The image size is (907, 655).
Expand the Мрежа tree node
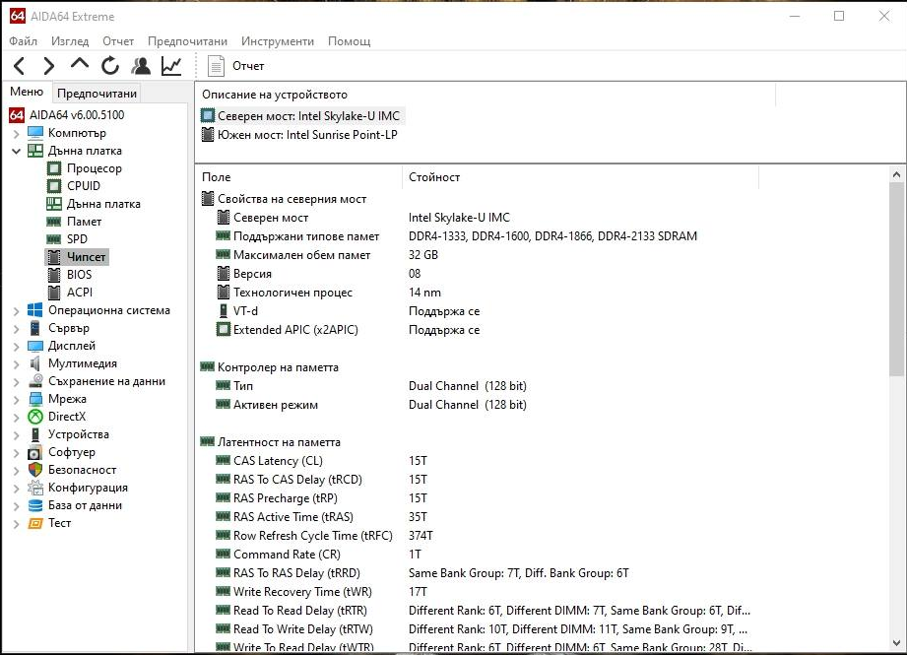[16, 400]
